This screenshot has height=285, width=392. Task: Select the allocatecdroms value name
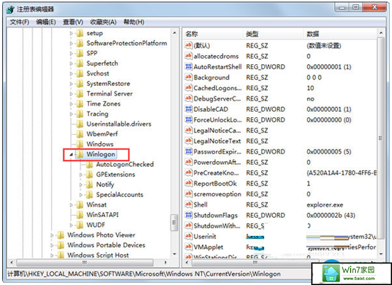click(x=216, y=56)
